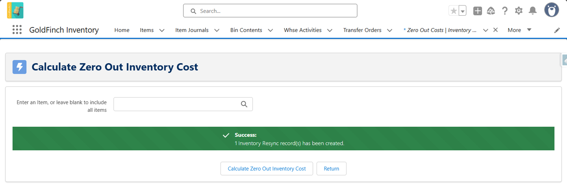Screen dimensions: 567x184
Task: Open the Item Journals tab
Action: [192, 30]
